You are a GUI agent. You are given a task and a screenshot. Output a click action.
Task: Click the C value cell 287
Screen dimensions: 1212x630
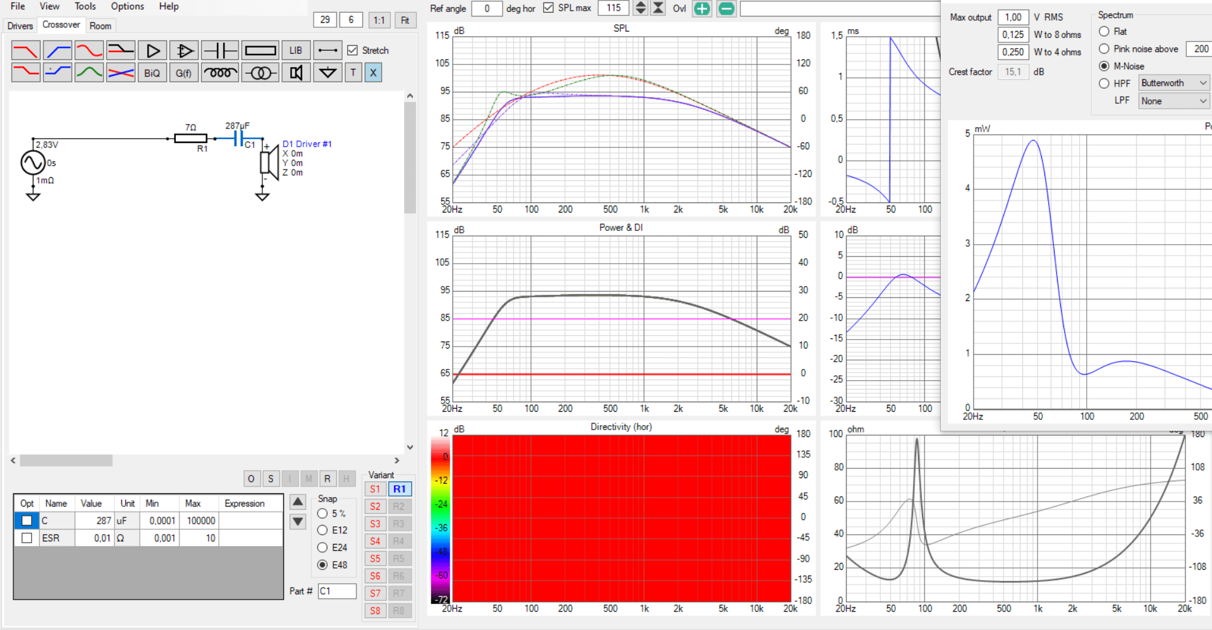coord(94,521)
